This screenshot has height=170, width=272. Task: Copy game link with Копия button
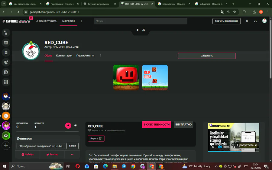(x=73, y=146)
